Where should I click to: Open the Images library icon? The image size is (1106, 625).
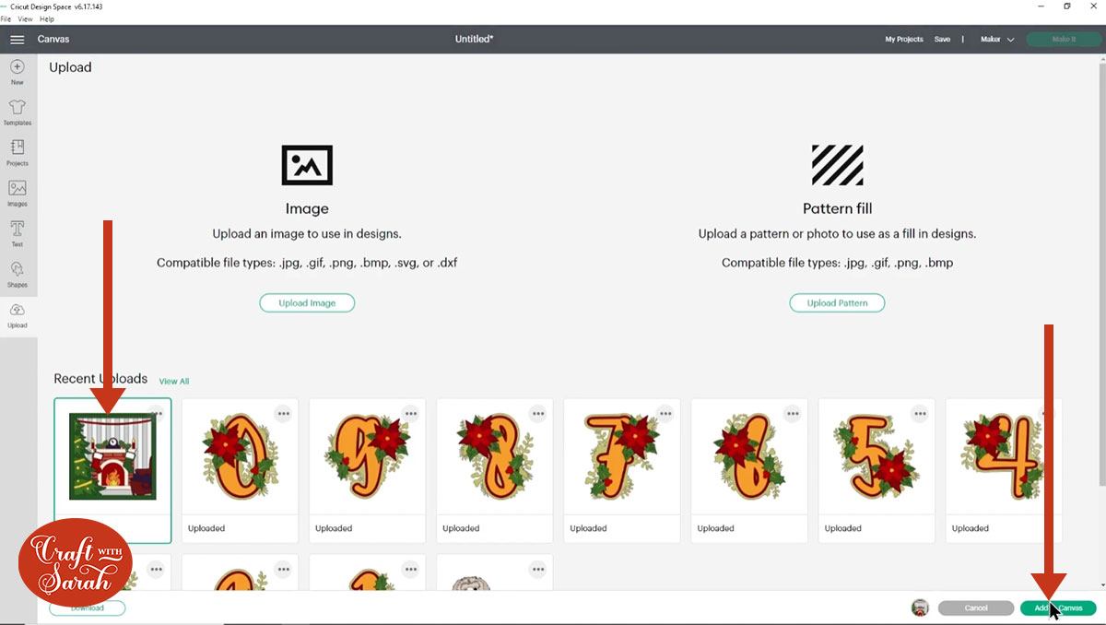point(18,194)
